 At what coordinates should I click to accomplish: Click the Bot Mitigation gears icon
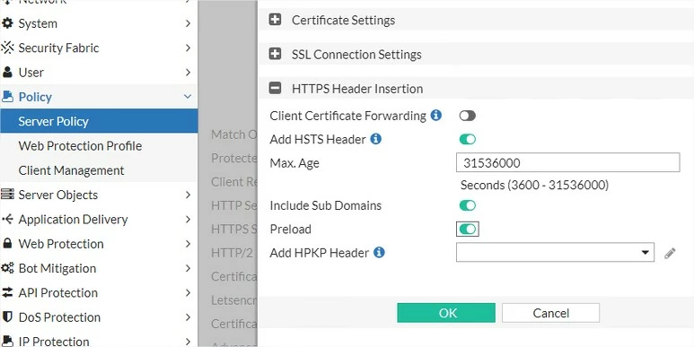[x=7, y=268]
